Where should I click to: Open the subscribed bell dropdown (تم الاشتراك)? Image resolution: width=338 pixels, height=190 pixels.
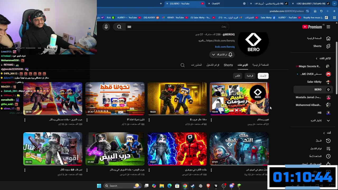tap(222, 55)
